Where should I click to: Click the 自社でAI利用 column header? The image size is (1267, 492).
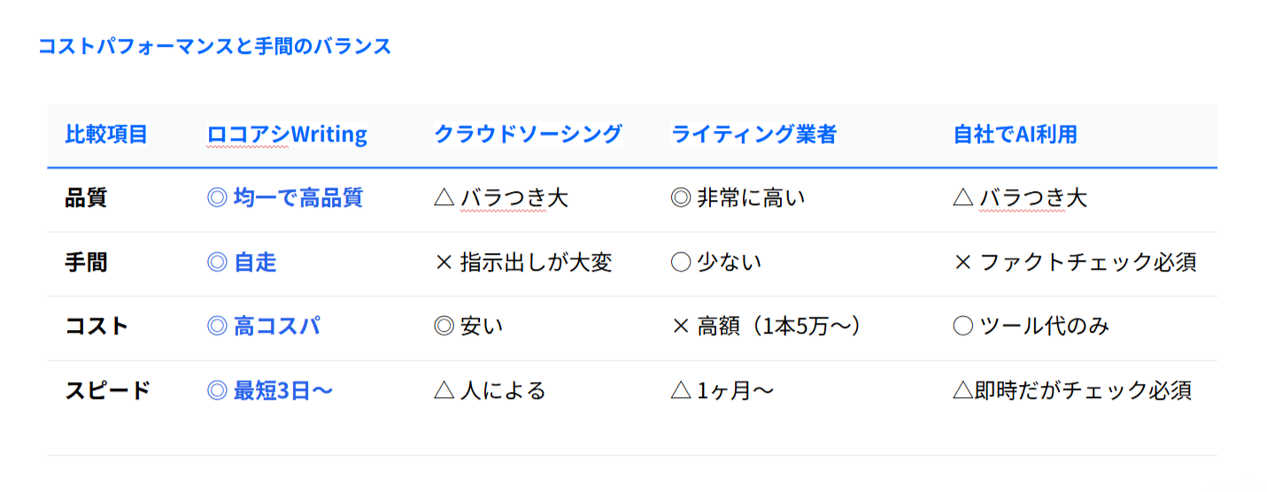click(x=1015, y=135)
